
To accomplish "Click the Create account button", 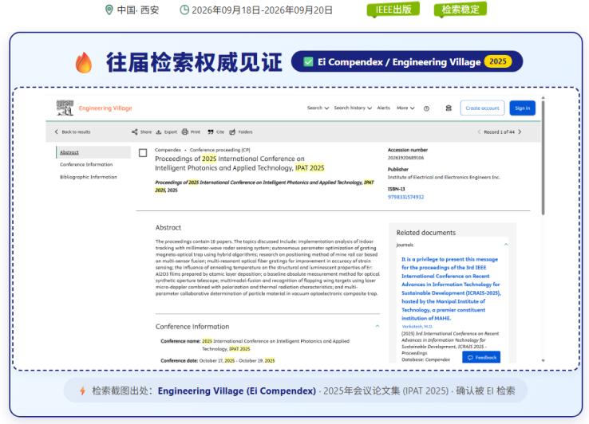I will point(482,108).
